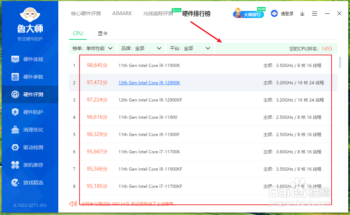Viewport: 350px width, 215px height.
Task: Select 11th Gen Intel Core i7-11700KF name
Action: pos(150,186)
